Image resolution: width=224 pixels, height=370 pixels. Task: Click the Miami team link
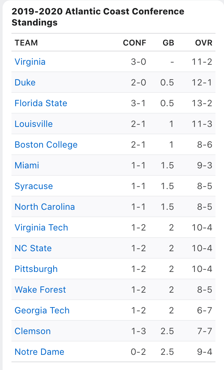pyautogui.click(x=27, y=165)
